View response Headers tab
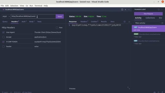This screenshot has height=93, width=165. [x=84, y=22]
